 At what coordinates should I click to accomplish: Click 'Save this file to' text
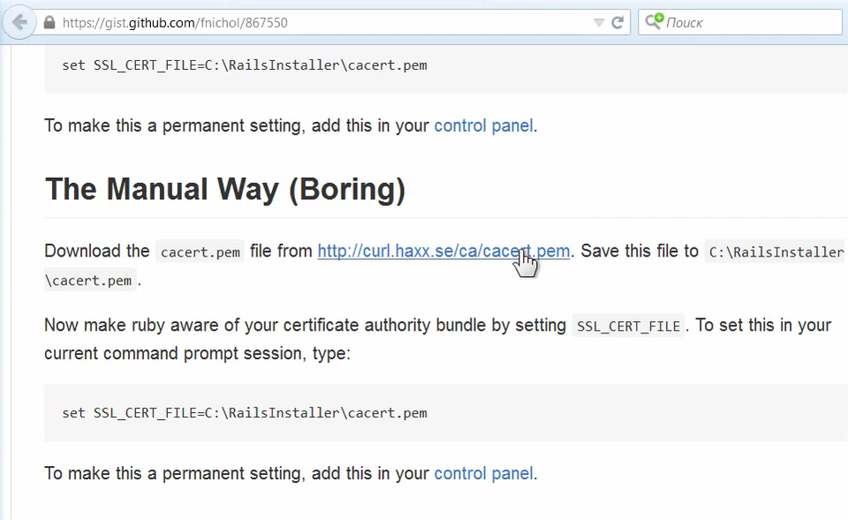(639, 251)
